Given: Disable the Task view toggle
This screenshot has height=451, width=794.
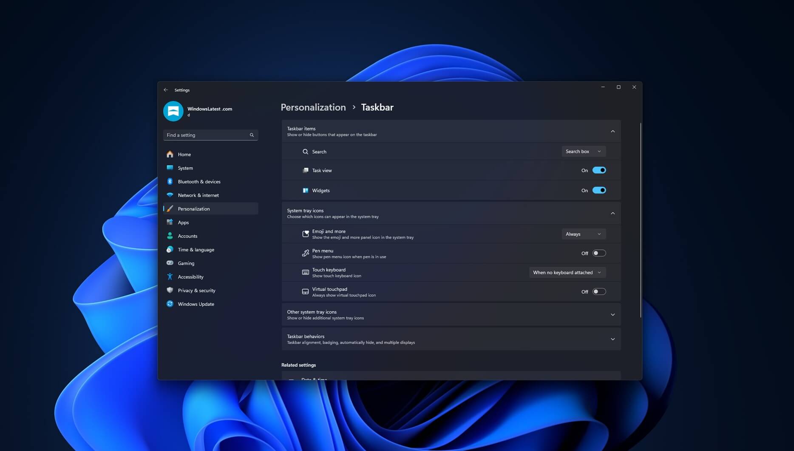Looking at the screenshot, I should 599,170.
